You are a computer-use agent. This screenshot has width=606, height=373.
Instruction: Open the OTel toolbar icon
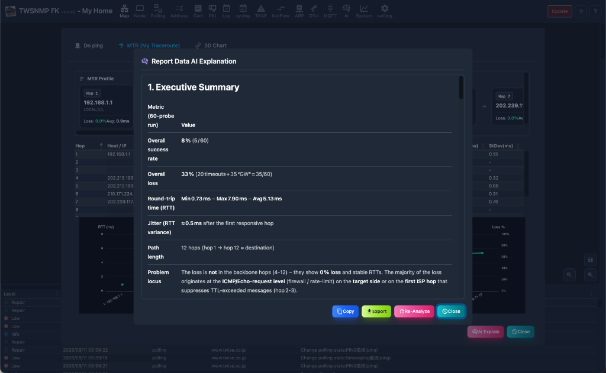tap(314, 11)
